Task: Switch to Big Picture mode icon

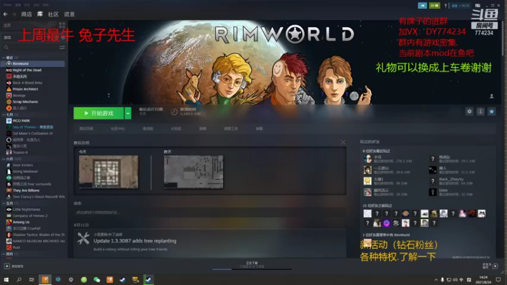Action: (478, 6)
